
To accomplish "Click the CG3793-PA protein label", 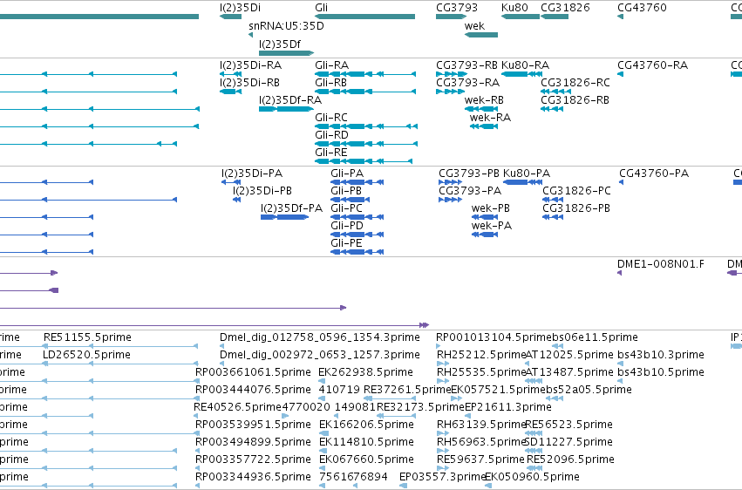I will click(x=470, y=191).
